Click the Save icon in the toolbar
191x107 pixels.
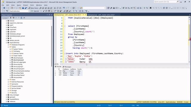click(23, 8)
